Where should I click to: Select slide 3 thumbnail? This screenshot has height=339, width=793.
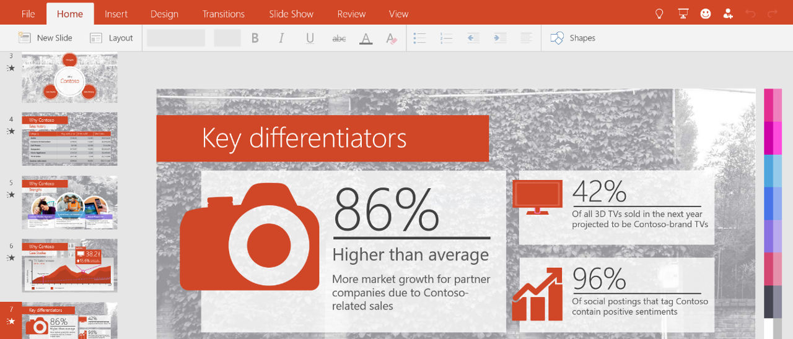(69, 77)
